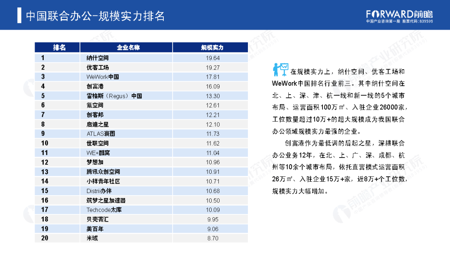Click the Techcode太库 table entry
This screenshot has height=256, width=450.
[104, 210]
